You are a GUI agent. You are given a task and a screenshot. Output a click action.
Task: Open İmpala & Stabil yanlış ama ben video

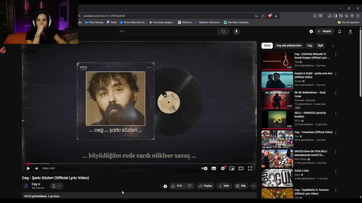coord(277,80)
